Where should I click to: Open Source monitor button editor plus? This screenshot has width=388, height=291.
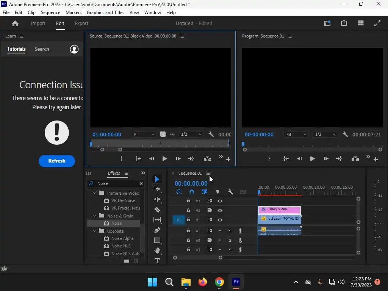point(228,160)
